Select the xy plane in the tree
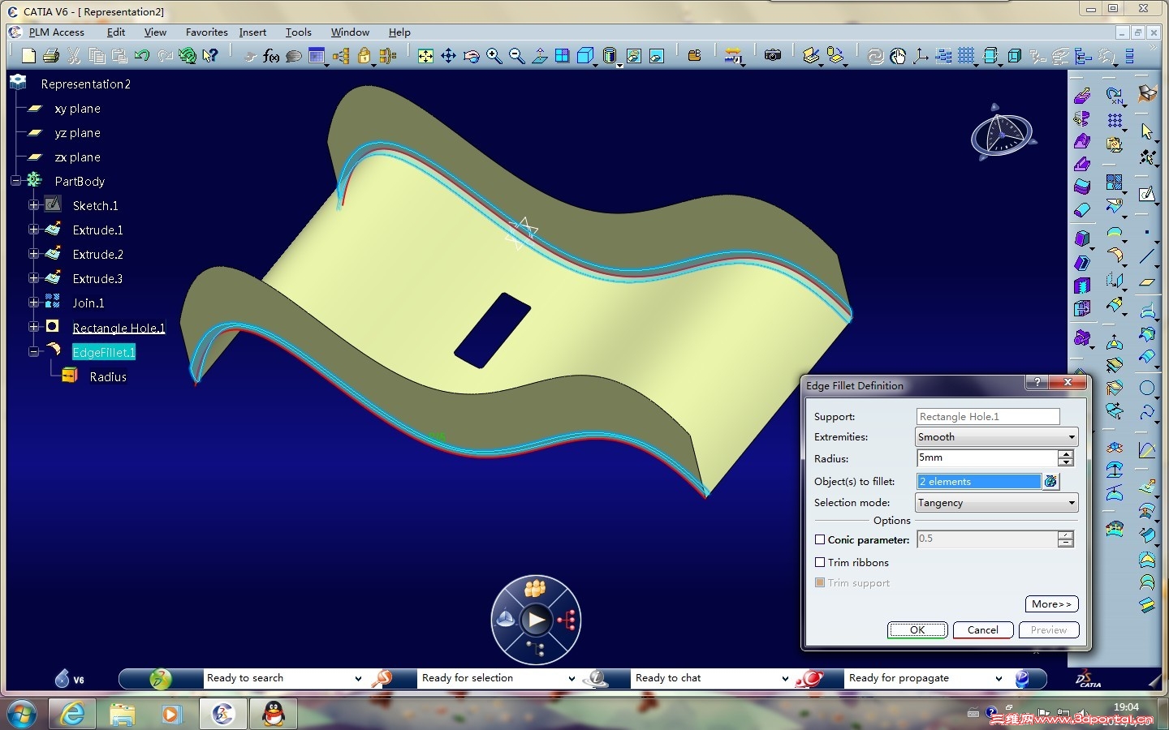 (x=78, y=109)
